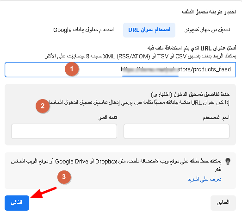
Task: Click the حفظ تفاصيل تسجيل الدخول heading
Action: [190, 94]
